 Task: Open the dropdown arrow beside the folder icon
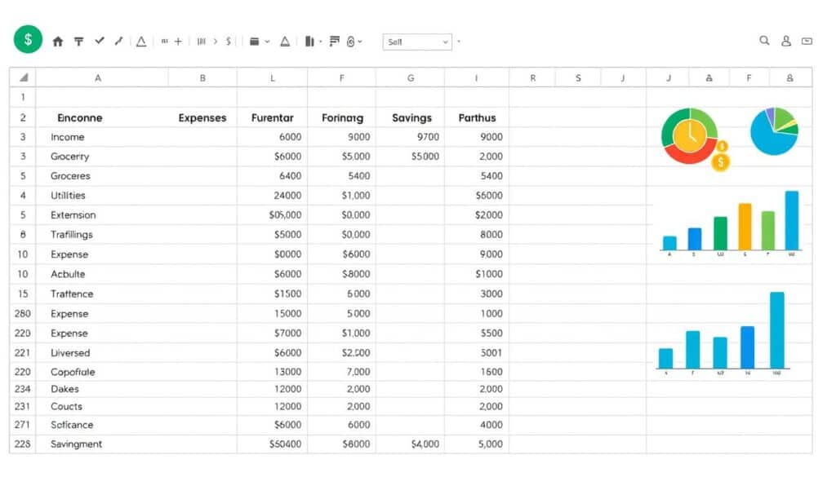267,42
